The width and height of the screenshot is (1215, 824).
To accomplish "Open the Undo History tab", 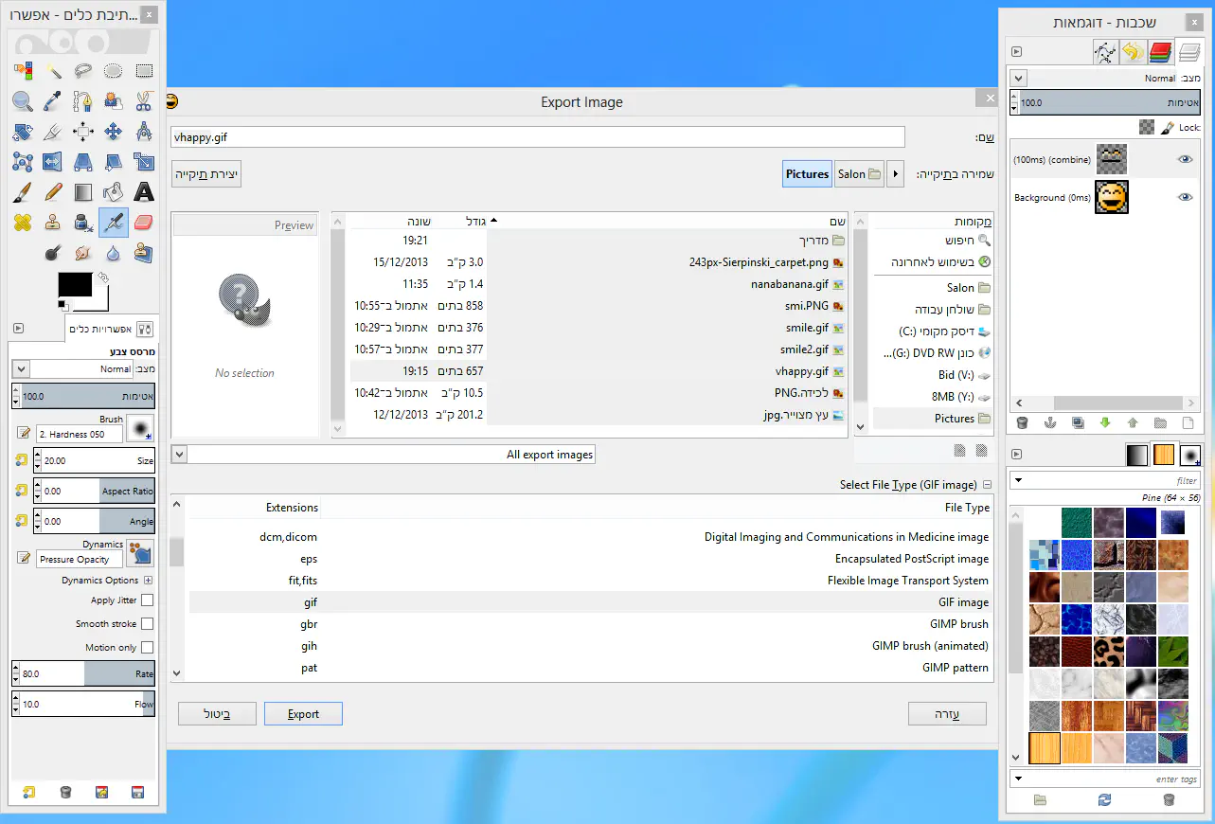I will point(1133,53).
